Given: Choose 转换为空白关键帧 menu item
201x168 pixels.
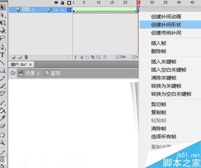Looking at the screenshot, I should (x=171, y=94).
